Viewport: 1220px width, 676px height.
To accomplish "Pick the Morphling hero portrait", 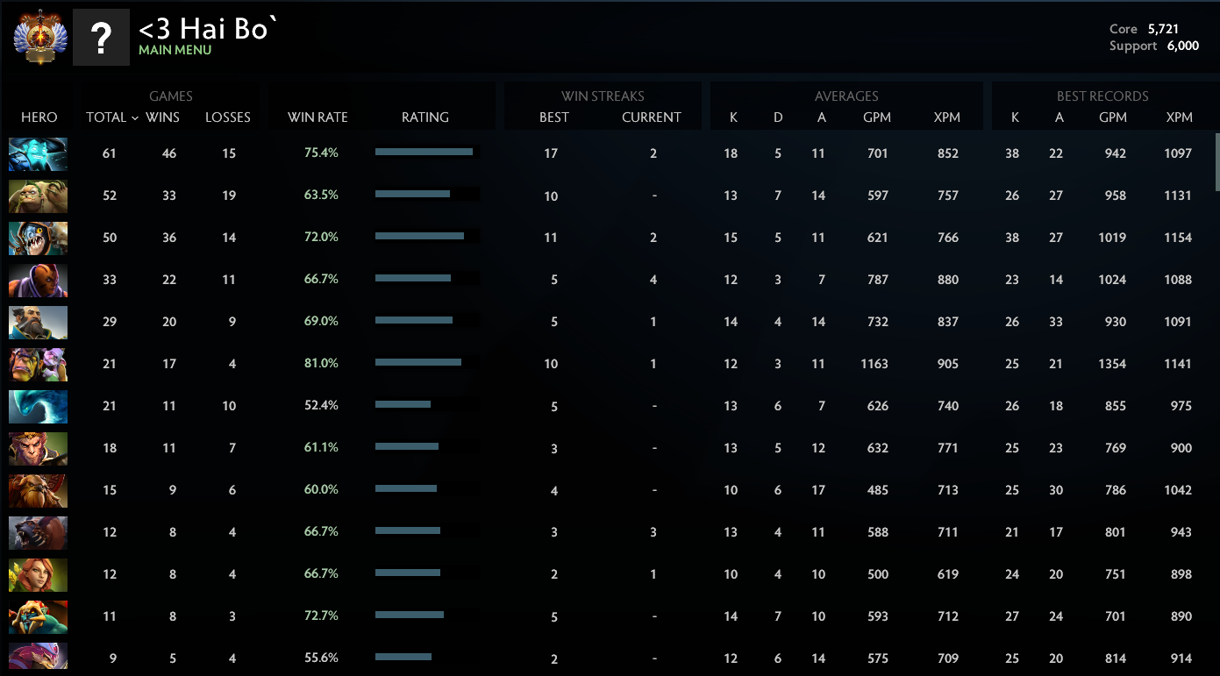I will tap(38, 406).
